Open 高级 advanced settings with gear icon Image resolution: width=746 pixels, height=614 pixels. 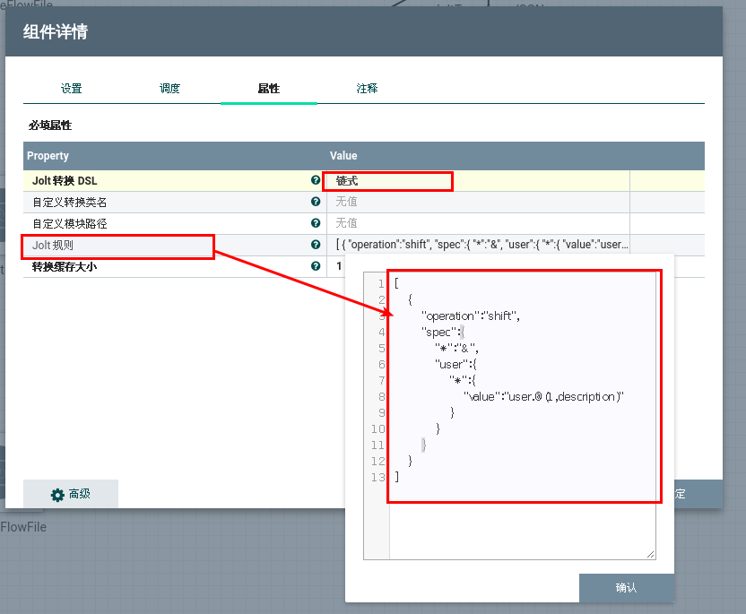click(71, 494)
